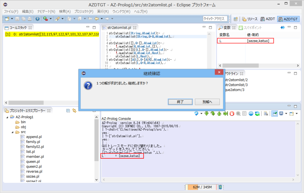Collapse the src folder in Project Explorer

point(13,132)
